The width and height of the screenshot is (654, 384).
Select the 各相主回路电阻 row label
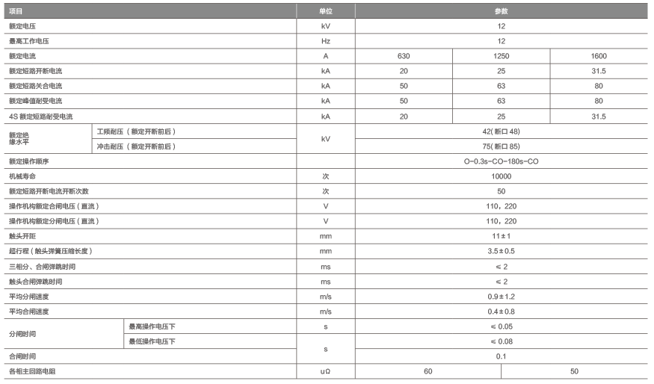[x=32, y=372]
